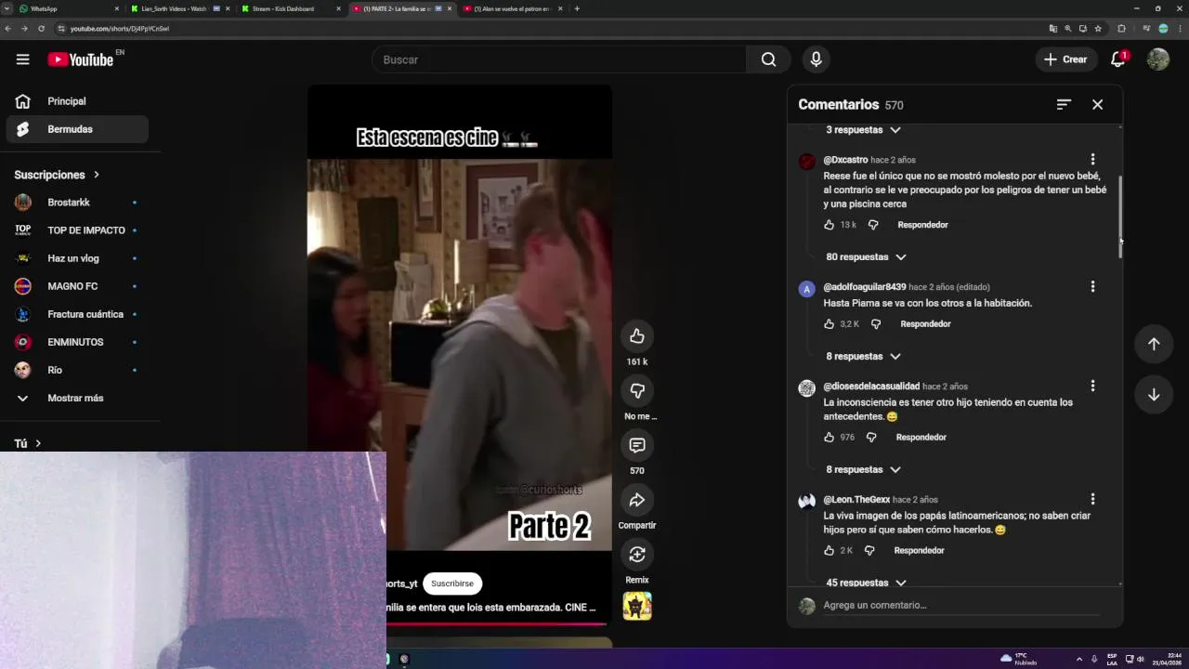Go to the next Short with down arrow
This screenshot has height=669, width=1189.
point(1154,395)
